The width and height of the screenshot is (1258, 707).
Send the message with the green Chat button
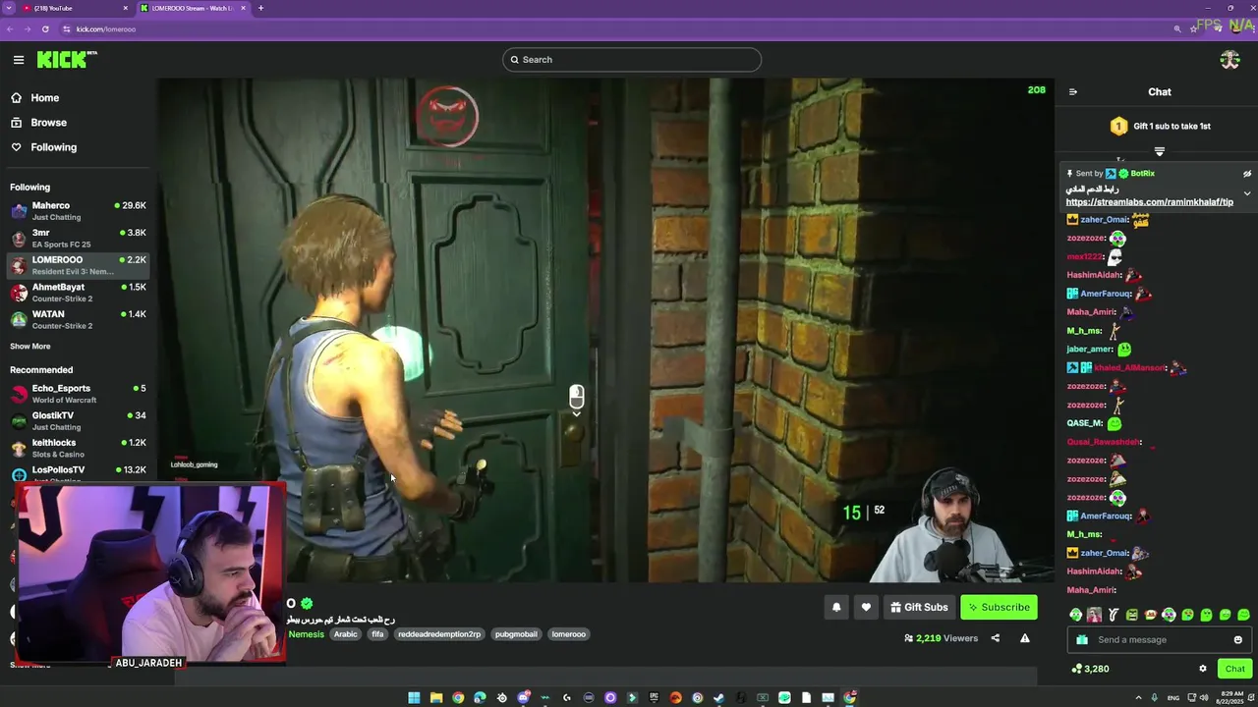coord(1234,669)
